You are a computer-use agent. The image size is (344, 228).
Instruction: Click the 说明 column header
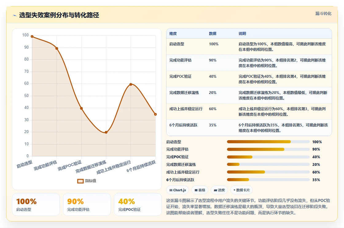(x=242, y=33)
